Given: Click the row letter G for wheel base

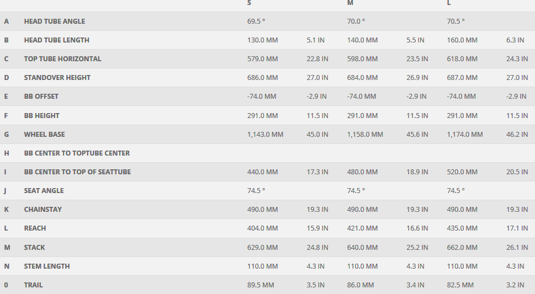Looking at the screenshot, I should tap(7, 134).
